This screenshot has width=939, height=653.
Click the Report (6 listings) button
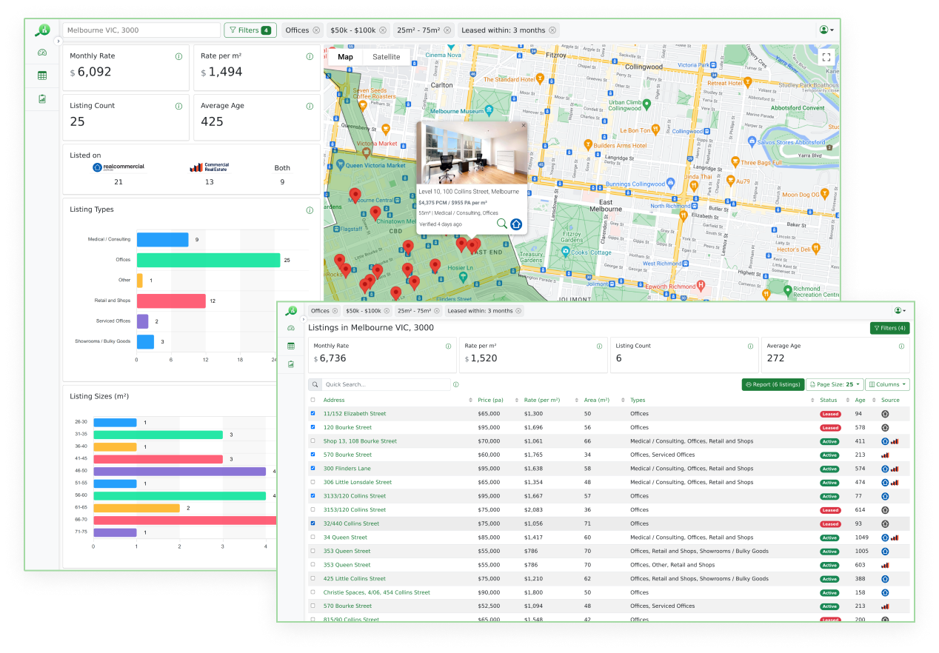pos(772,384)
